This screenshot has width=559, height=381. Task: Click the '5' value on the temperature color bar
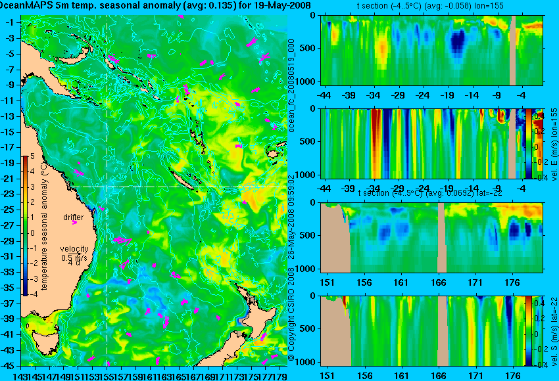coord(32,156)
